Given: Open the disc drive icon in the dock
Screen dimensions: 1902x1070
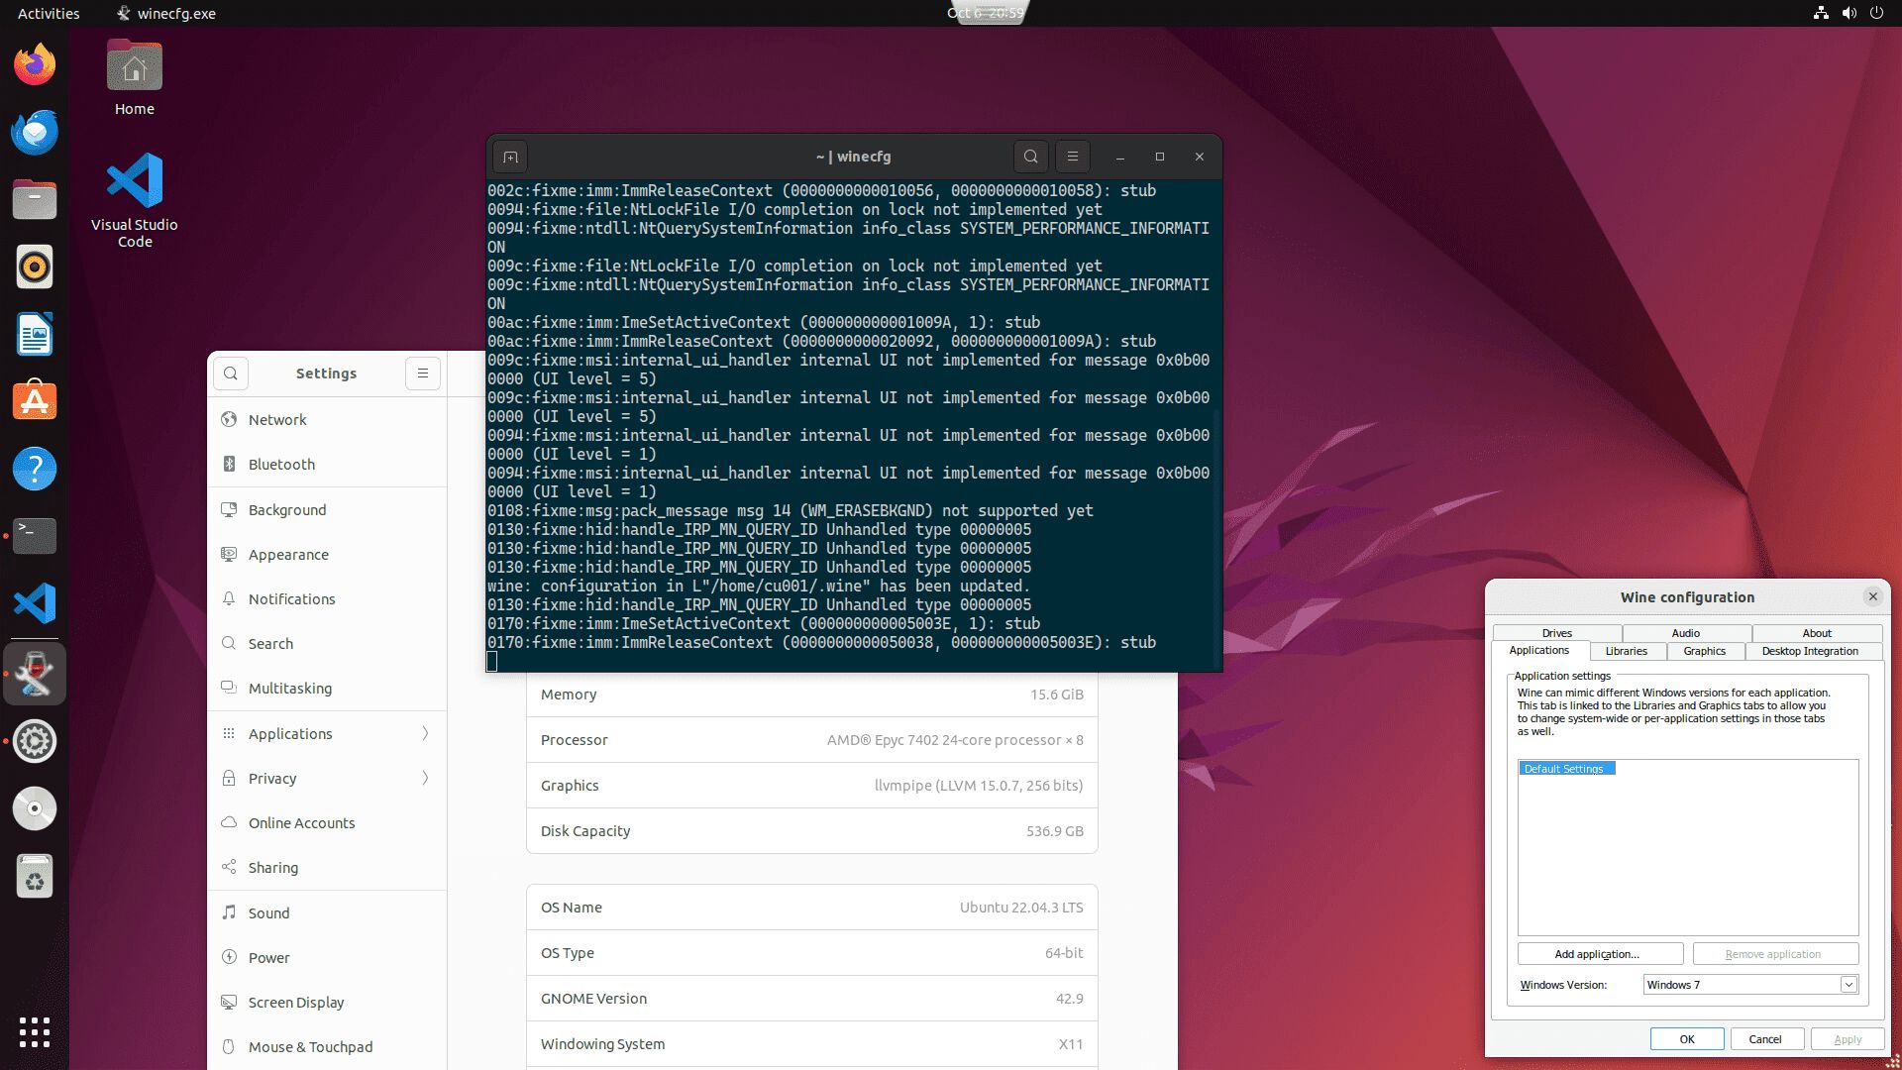Looking at the screenshot, I should 35,808.
